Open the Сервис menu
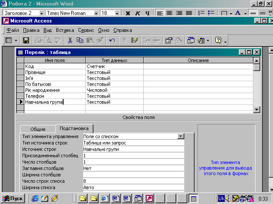This screenshot has width=273, height=204. (x=86, y=30)
